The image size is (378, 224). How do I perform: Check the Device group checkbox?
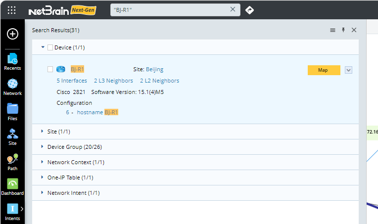(x=50, y=47)
